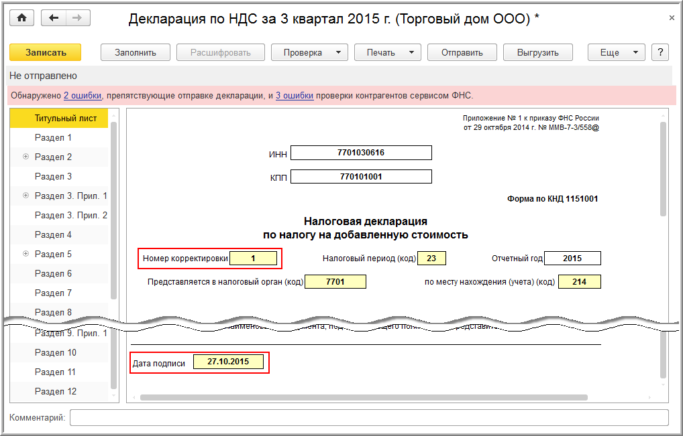This screenshot has width=683, height=436.
Task: Expand the Раздел 2 tree node
Action: (x=25, y=157)
